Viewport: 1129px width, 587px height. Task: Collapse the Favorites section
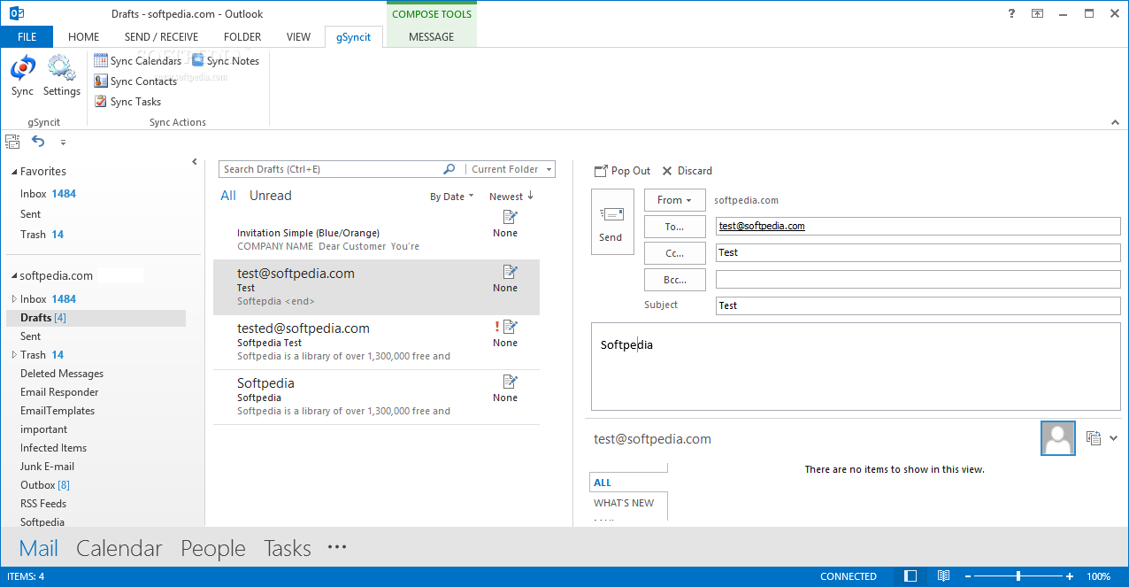pos(12,172)
